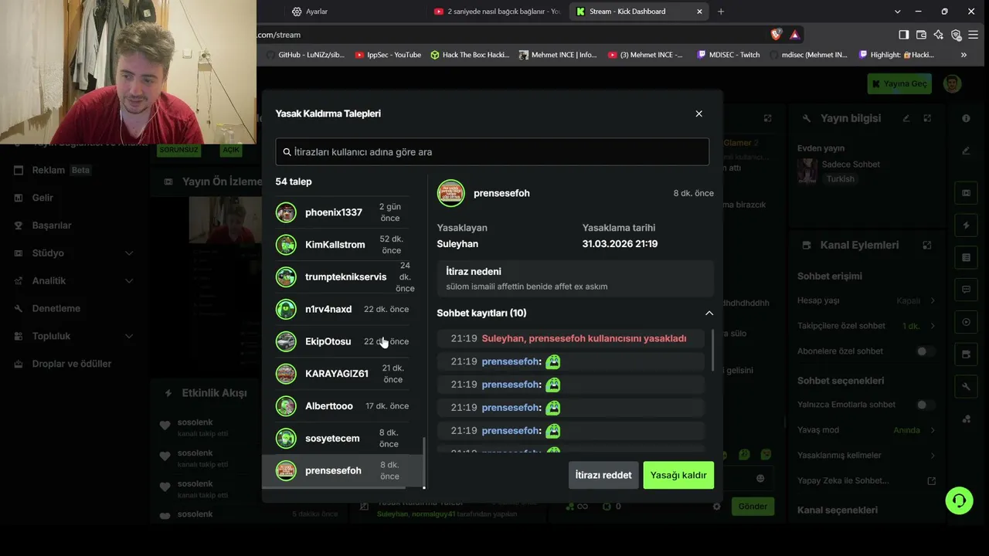Expand Topluluk sidebar section
The width and height of the screenshot is (989, 556).
pos(73,337)
